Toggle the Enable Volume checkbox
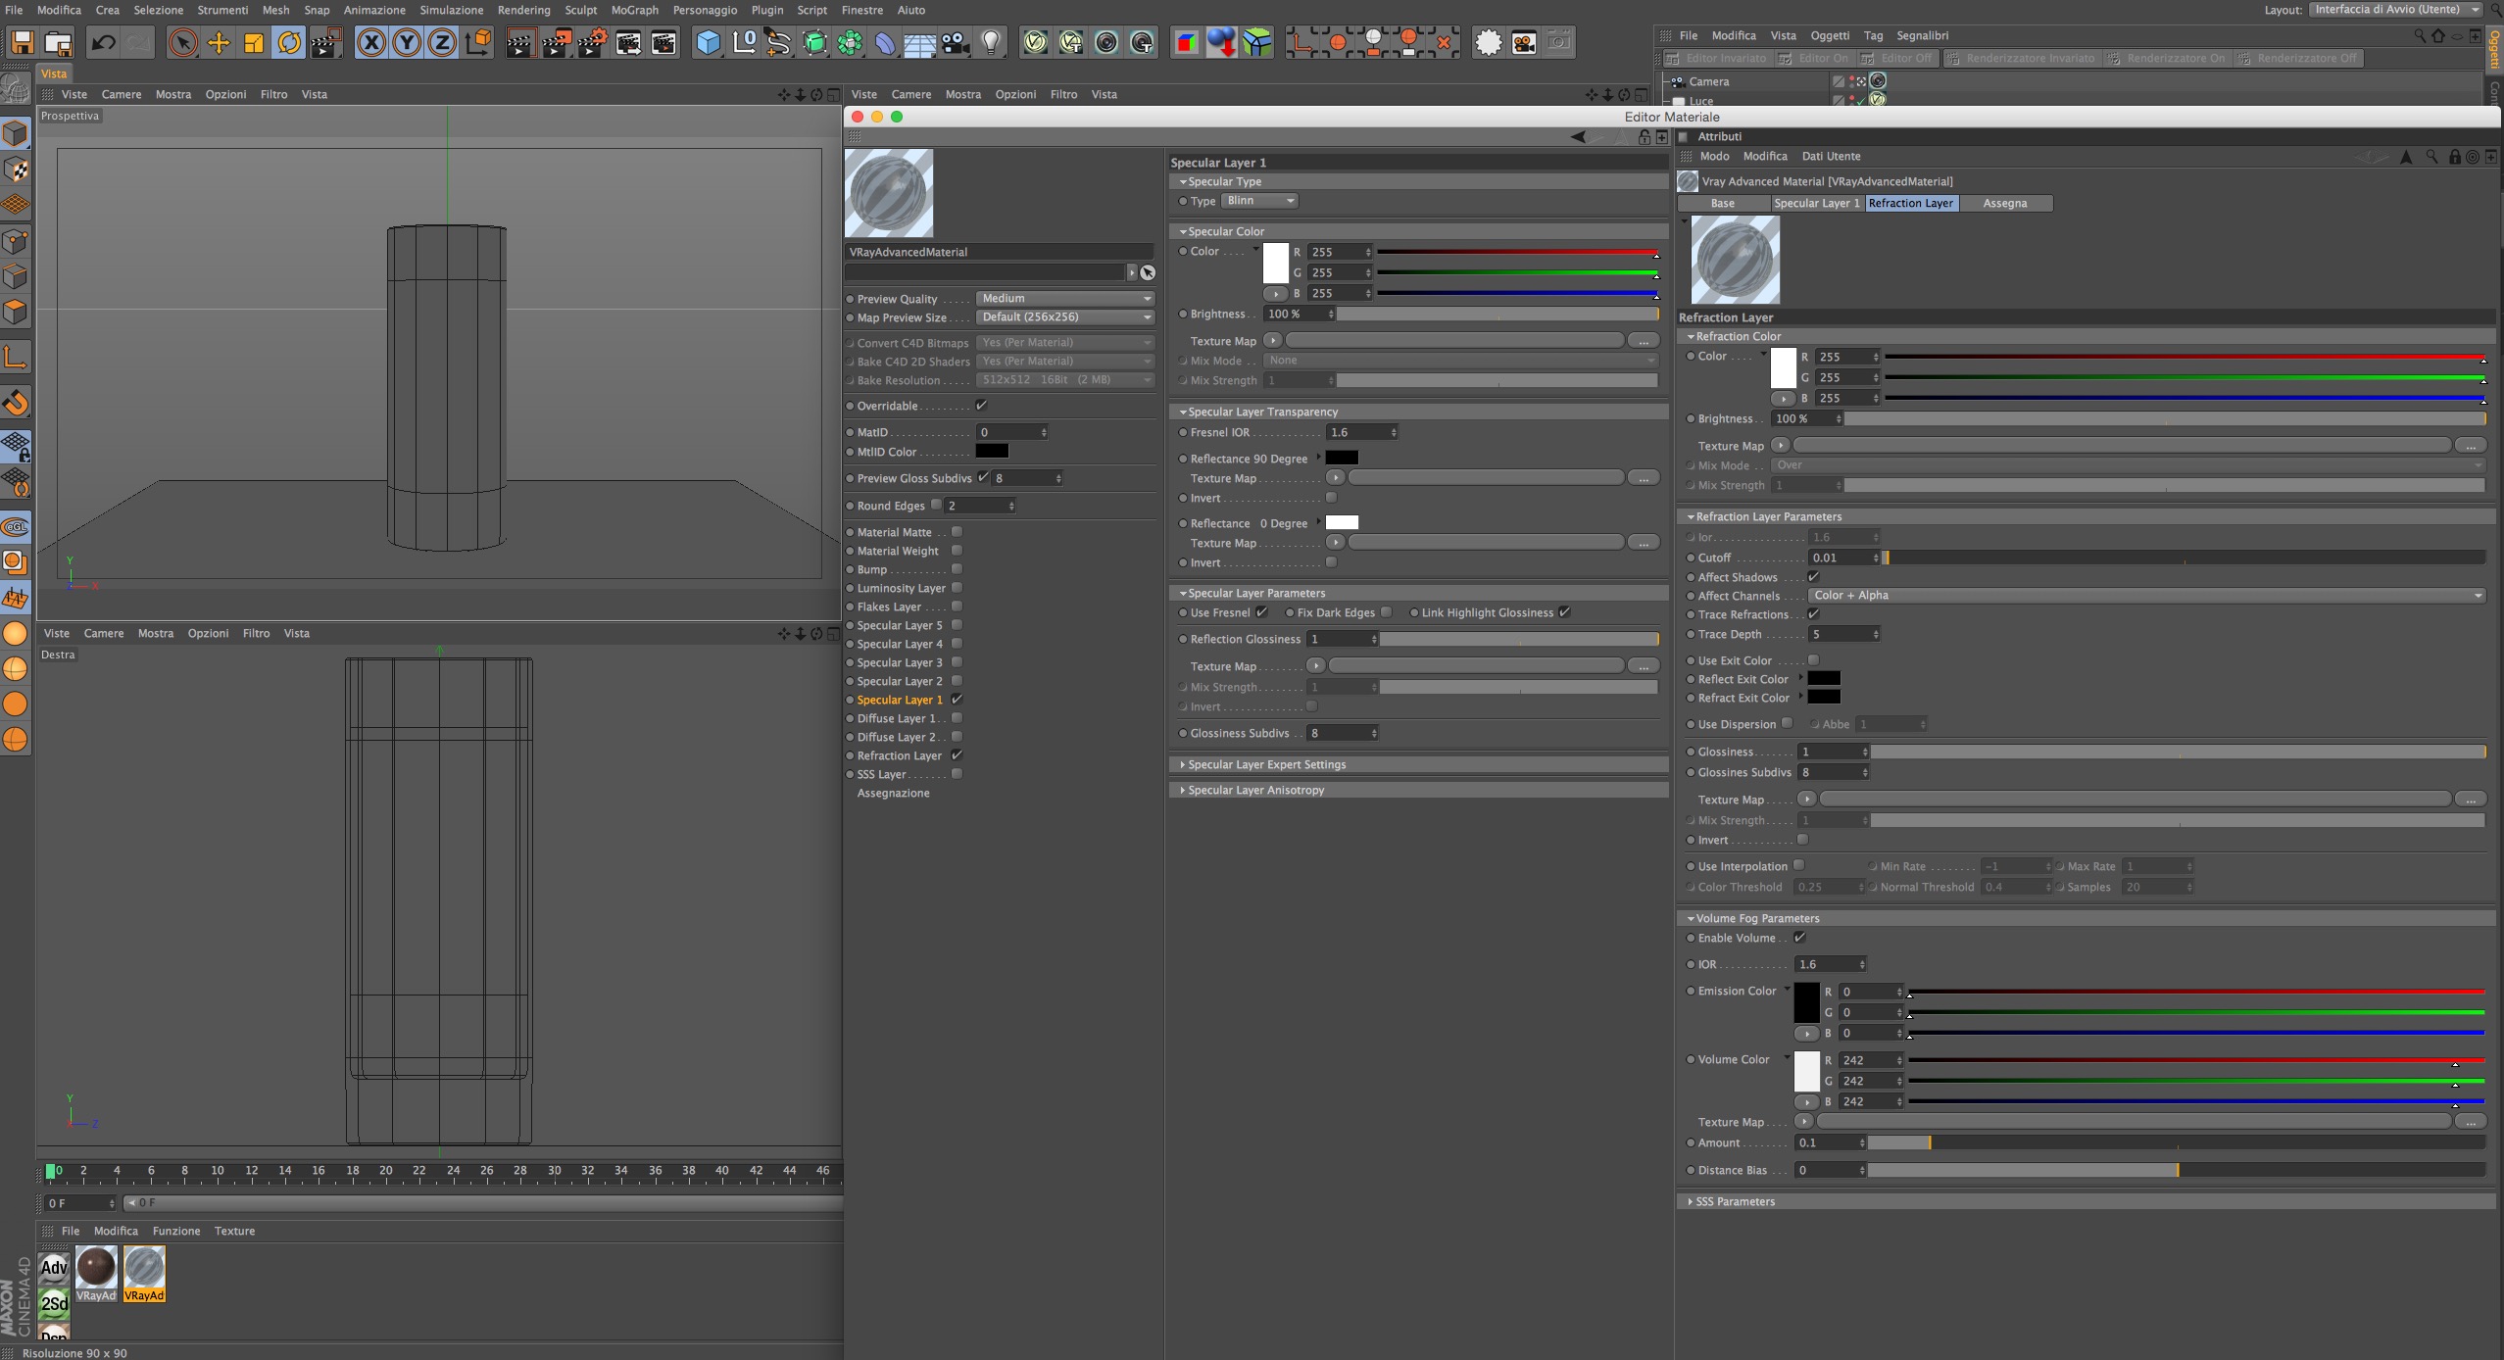 tap(1799, 938)
